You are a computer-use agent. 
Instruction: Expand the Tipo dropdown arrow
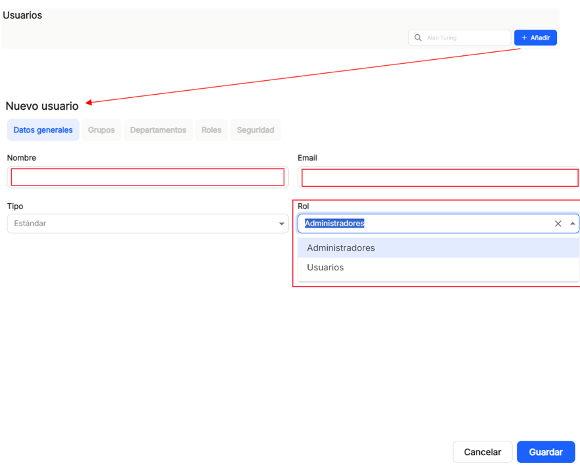(x=282, y=224)
